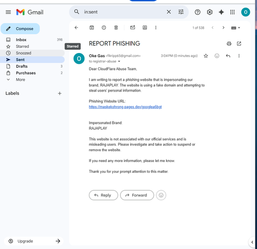
Task: Go to the newer conversation arrow
Action: (x=212, y=28)
